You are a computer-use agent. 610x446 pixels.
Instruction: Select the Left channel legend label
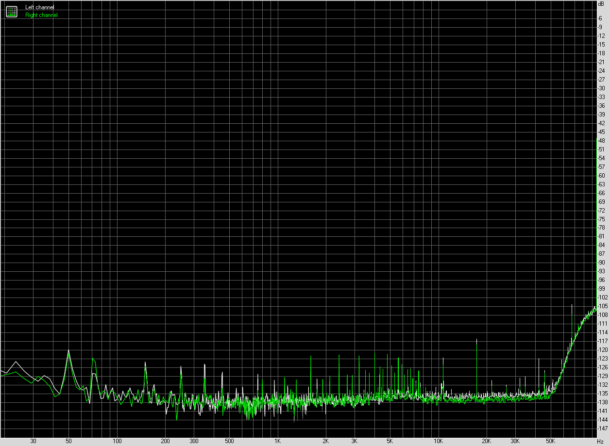pyautogui.click(x=40, y=8)
